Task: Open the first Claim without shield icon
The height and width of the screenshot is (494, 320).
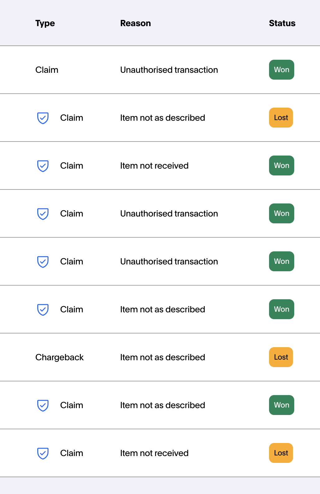Action: click(x=47, y=70)
